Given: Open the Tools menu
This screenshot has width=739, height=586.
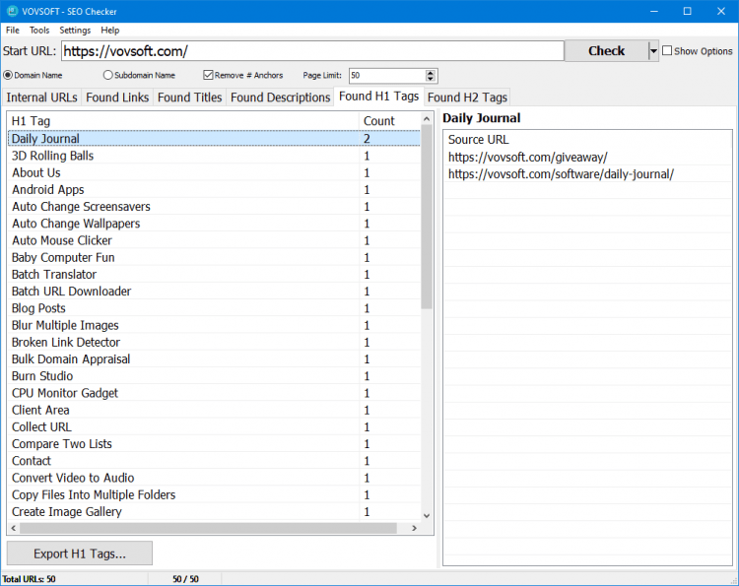Looking at the screenshot, I should click(39, 31).
